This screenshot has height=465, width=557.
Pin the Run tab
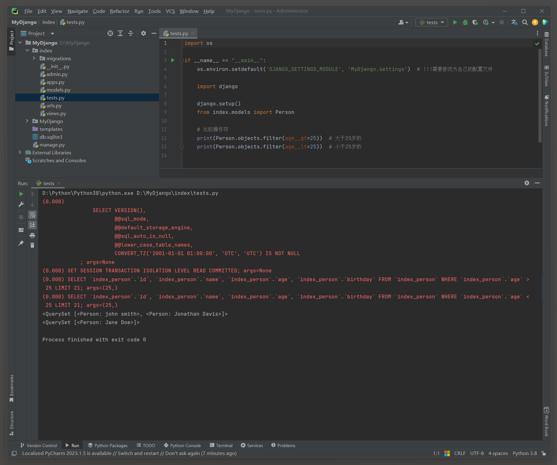click(21, 243)
